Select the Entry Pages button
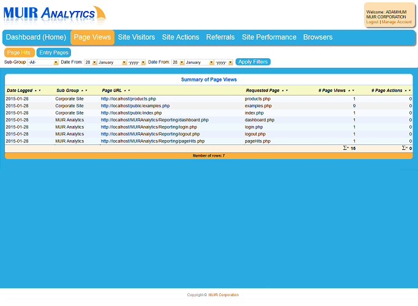Viewport: 418px width, 306px height. (54, 53)
